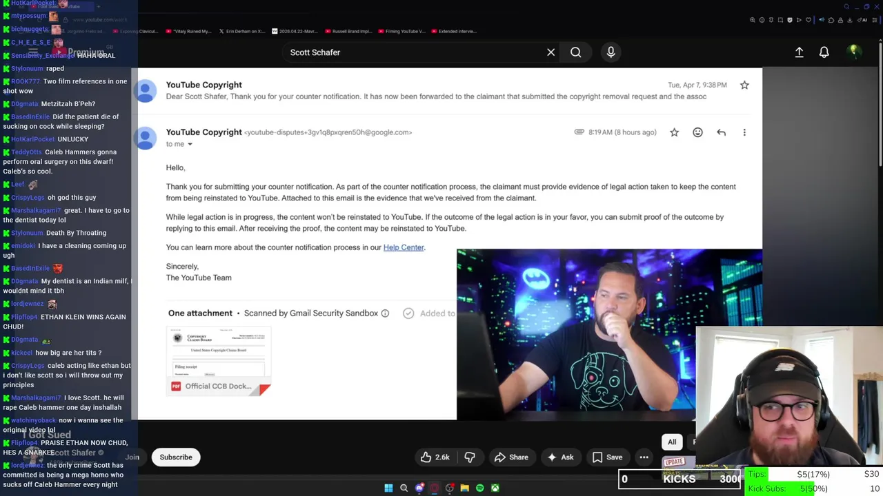Open Discord from the taskbar

(419, 488)
